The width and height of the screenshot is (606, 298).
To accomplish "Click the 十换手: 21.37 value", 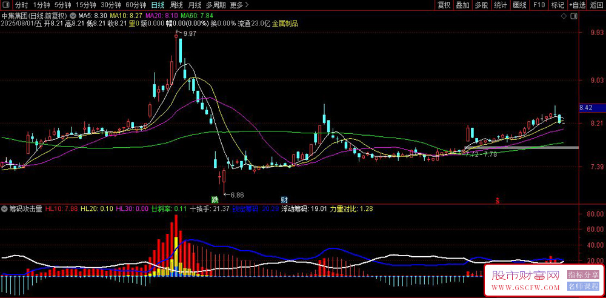I will point(210,209).
